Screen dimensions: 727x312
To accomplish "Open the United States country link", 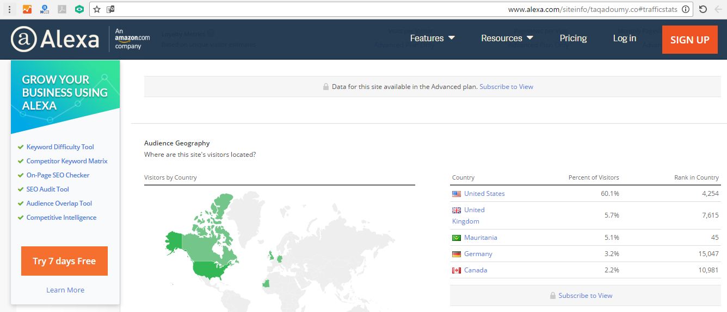I will (x=484, y=194).
